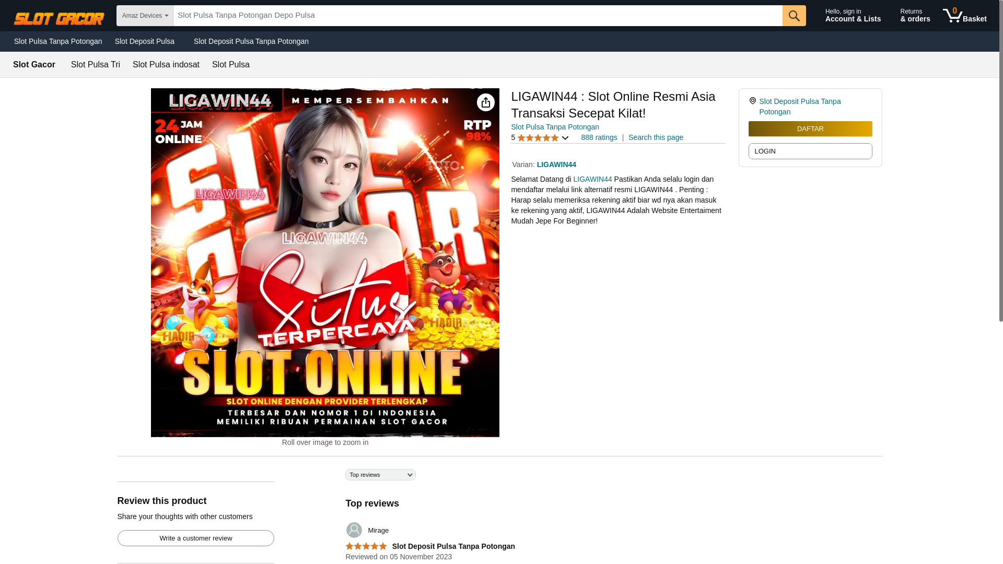The height and width of the screenshot is (564, 1003).
Task: Select the Slot Pulsa tab
Action: (x=231, y=65)
